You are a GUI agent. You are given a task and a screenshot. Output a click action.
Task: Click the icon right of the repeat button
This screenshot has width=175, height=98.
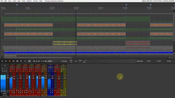click(x=29, y=61)
